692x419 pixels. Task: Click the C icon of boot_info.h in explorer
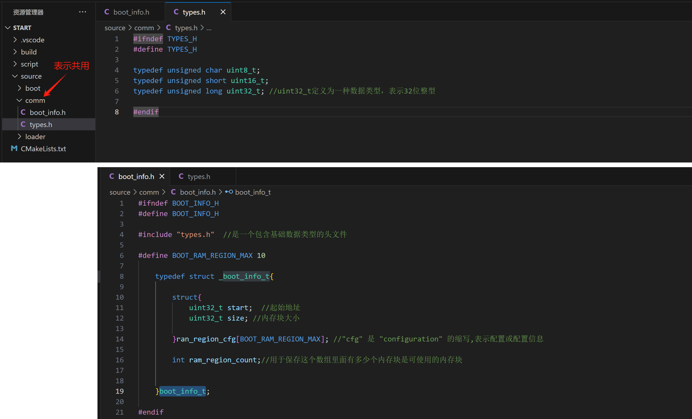23,112
